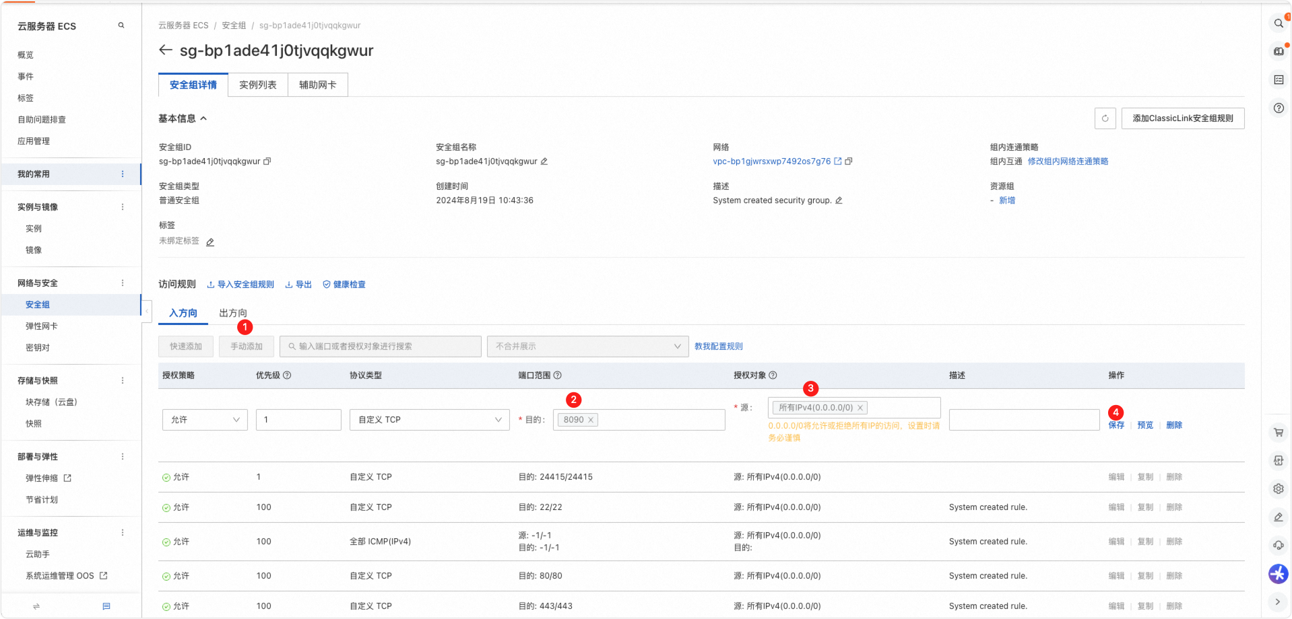Open the 不合并展示 dropdown

point(588,347)
